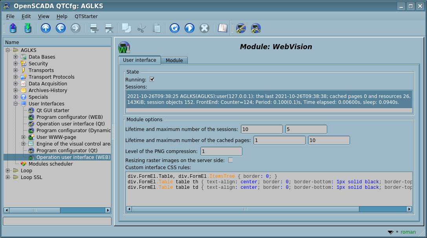The width and height of the screenshot is (427, 238).
Task: Enable resizing raster images on server side
Action: pos(231,160)
